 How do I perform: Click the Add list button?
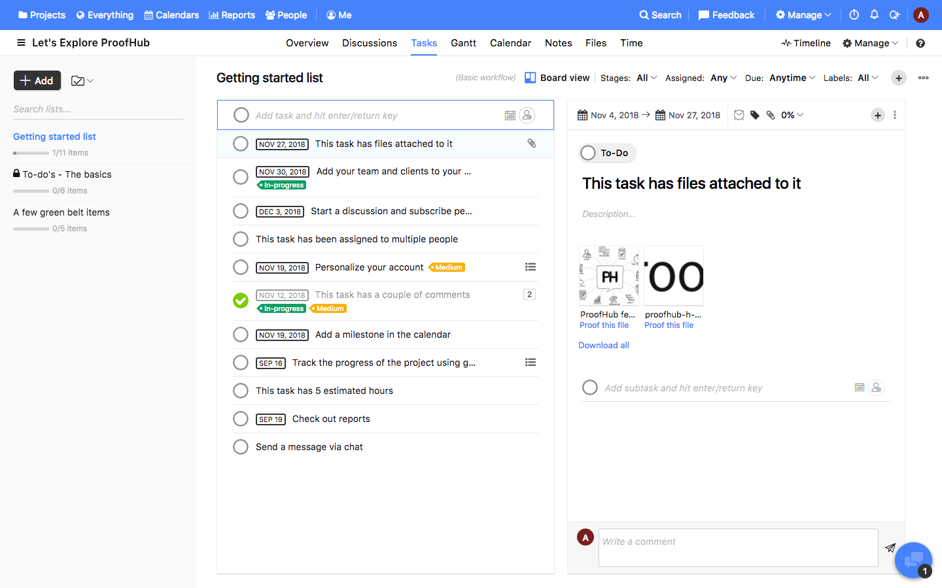point(37,80)
